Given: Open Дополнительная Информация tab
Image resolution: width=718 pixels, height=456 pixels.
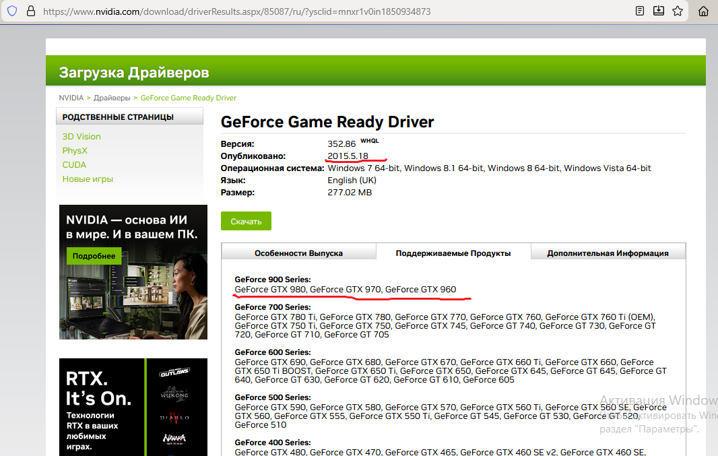Looking at the screenshot, I should (x=608, y=253).
